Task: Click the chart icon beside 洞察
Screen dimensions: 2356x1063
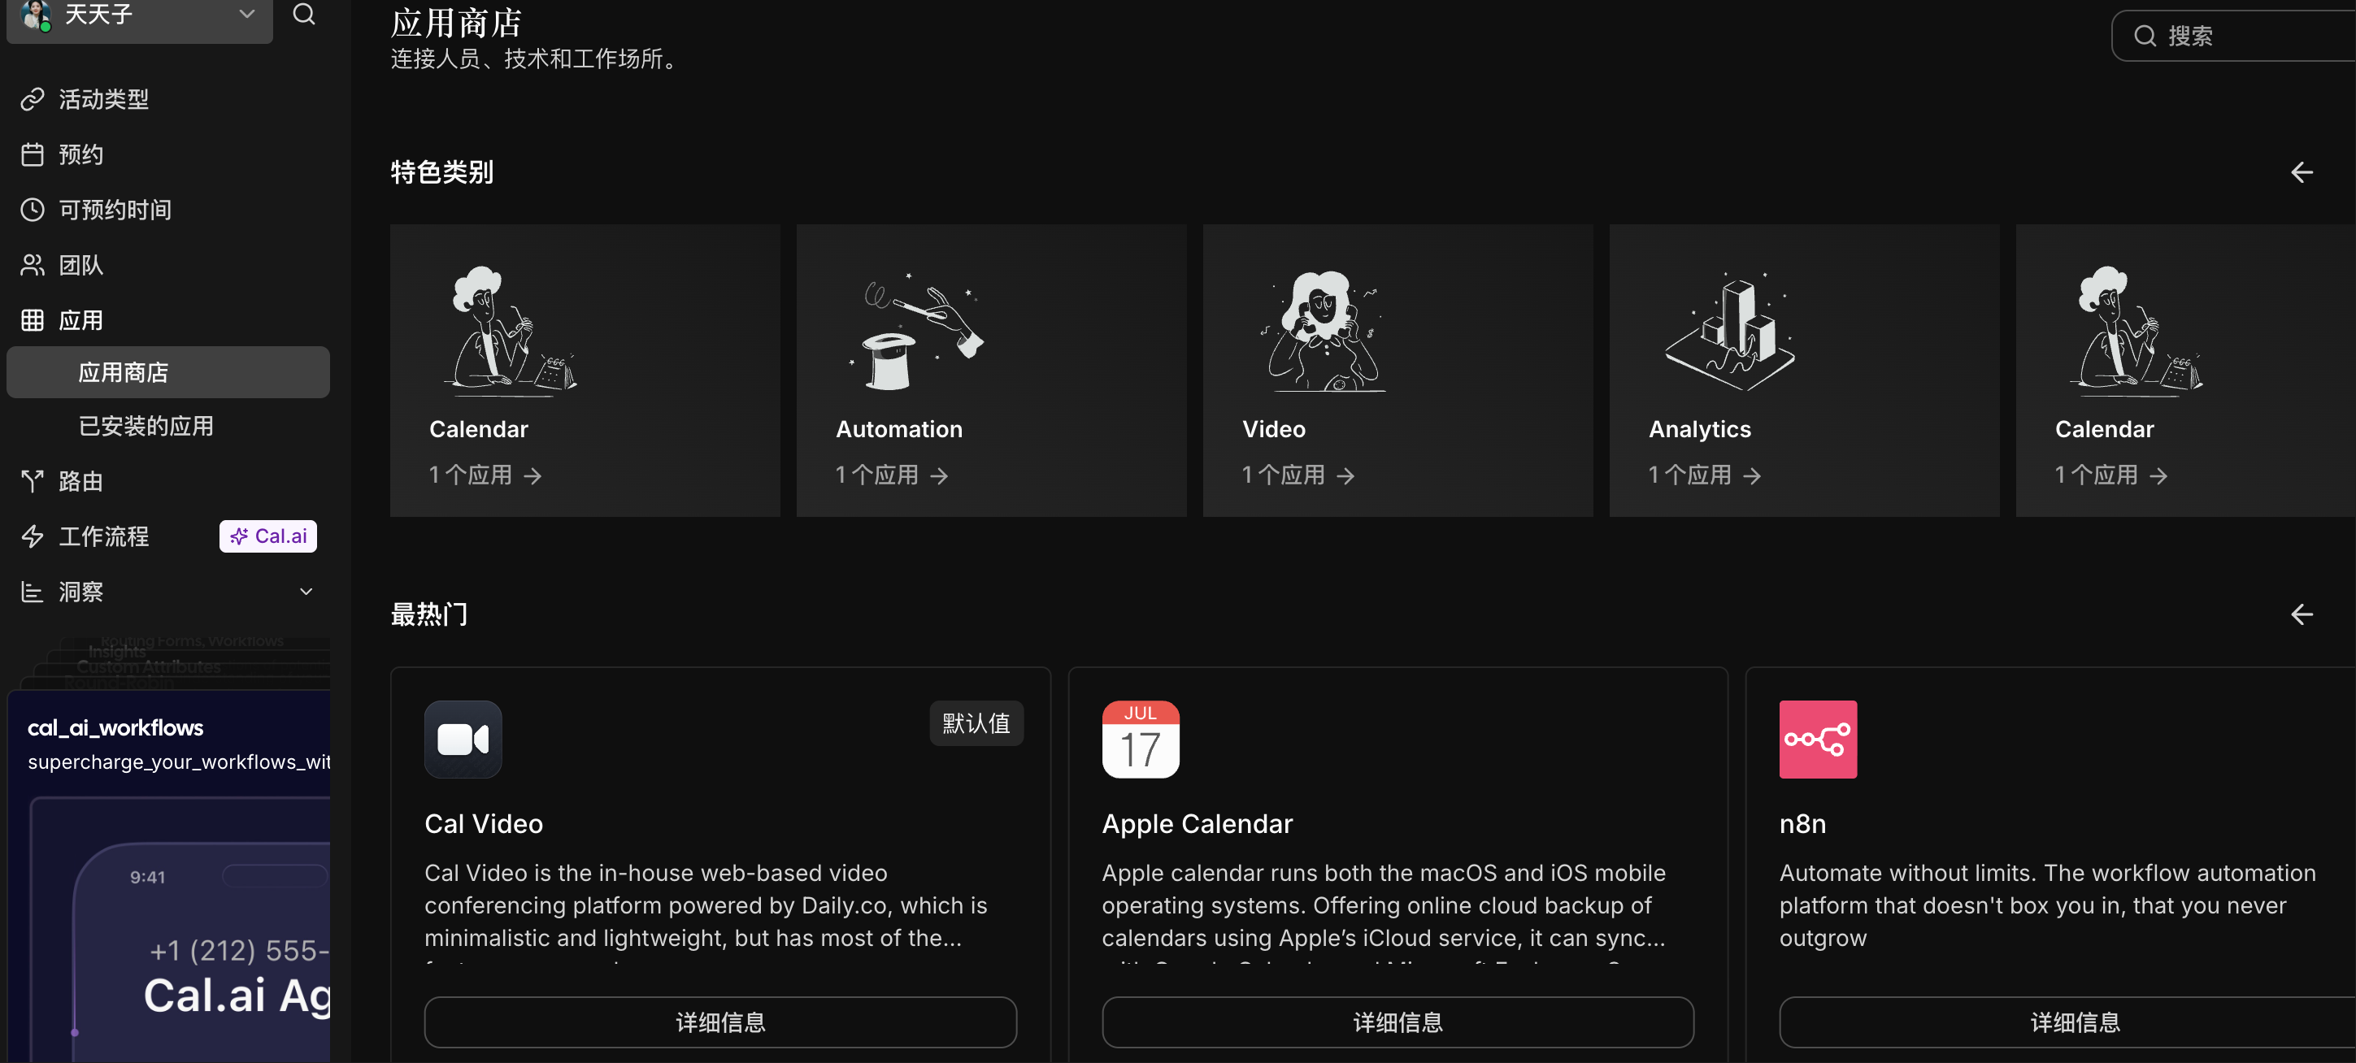Action: (33, 592)
